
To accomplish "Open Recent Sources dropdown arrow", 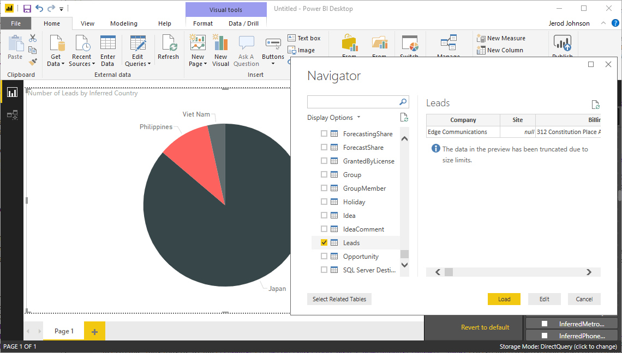I will pyautogui.click(x=94, y=64).
